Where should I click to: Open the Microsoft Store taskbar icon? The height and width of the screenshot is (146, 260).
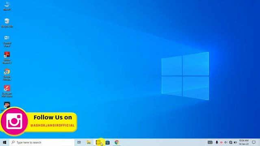108,142
